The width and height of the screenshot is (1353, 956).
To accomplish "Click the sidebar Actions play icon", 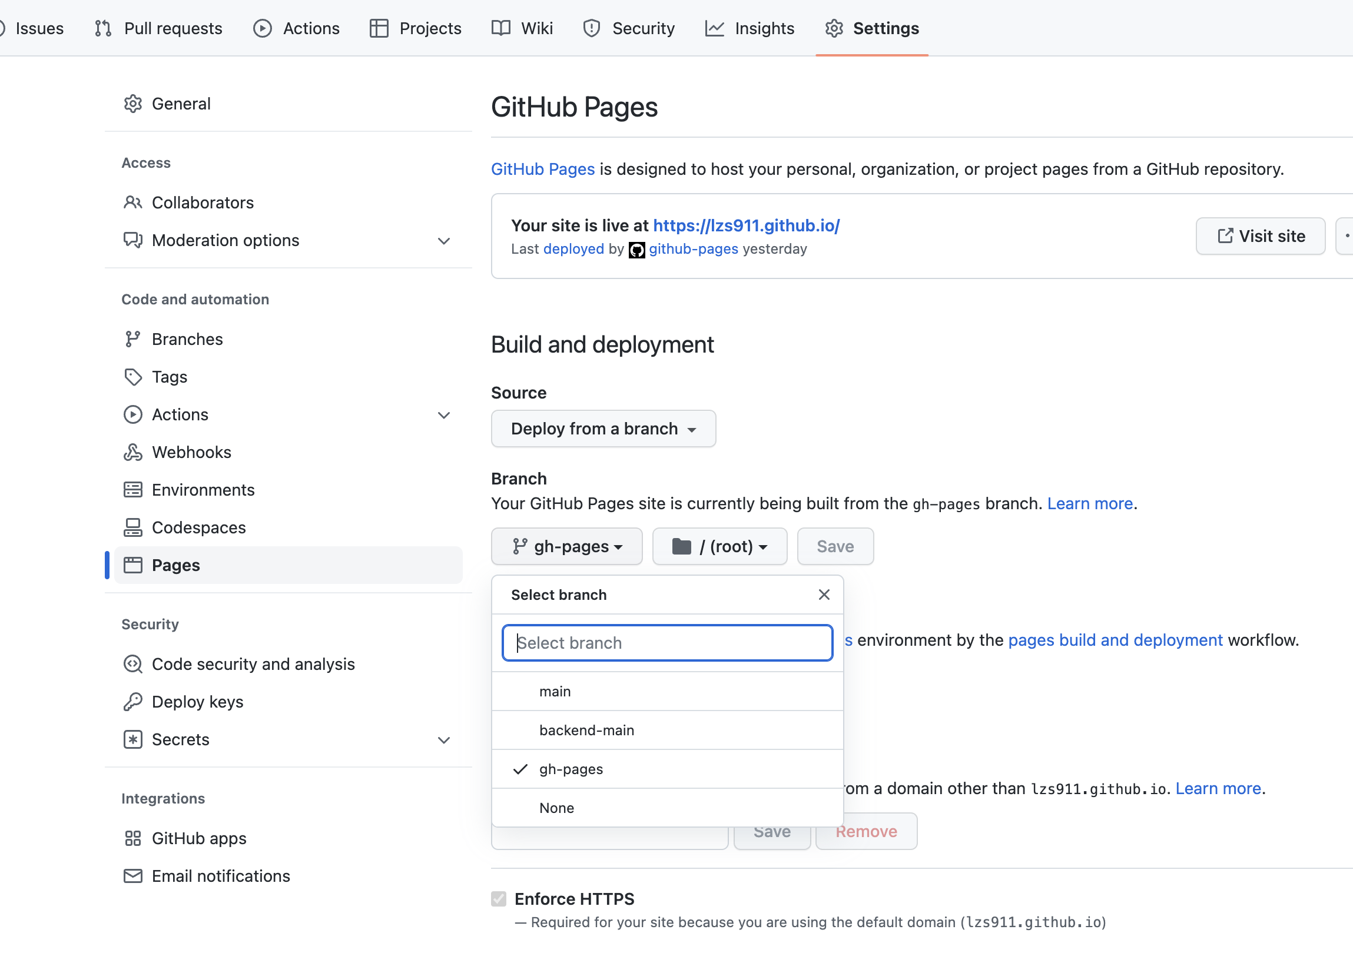I will tap(133, 414).
